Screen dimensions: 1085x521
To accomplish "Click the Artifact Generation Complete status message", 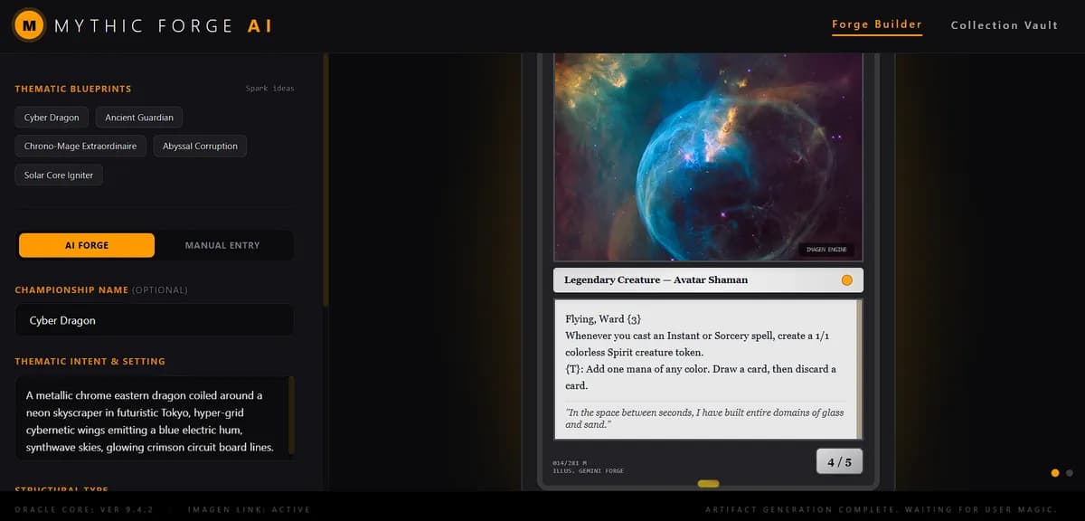I will pos(882,509).
